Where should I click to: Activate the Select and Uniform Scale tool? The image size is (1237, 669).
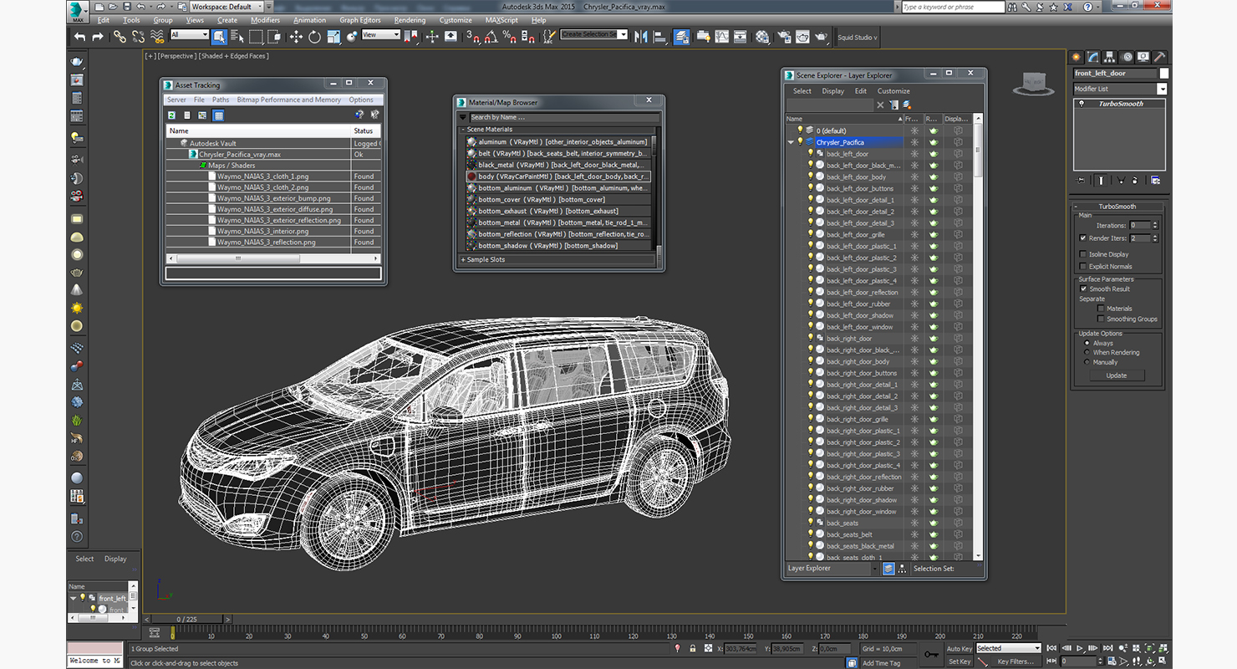click(x=333, y=37)
